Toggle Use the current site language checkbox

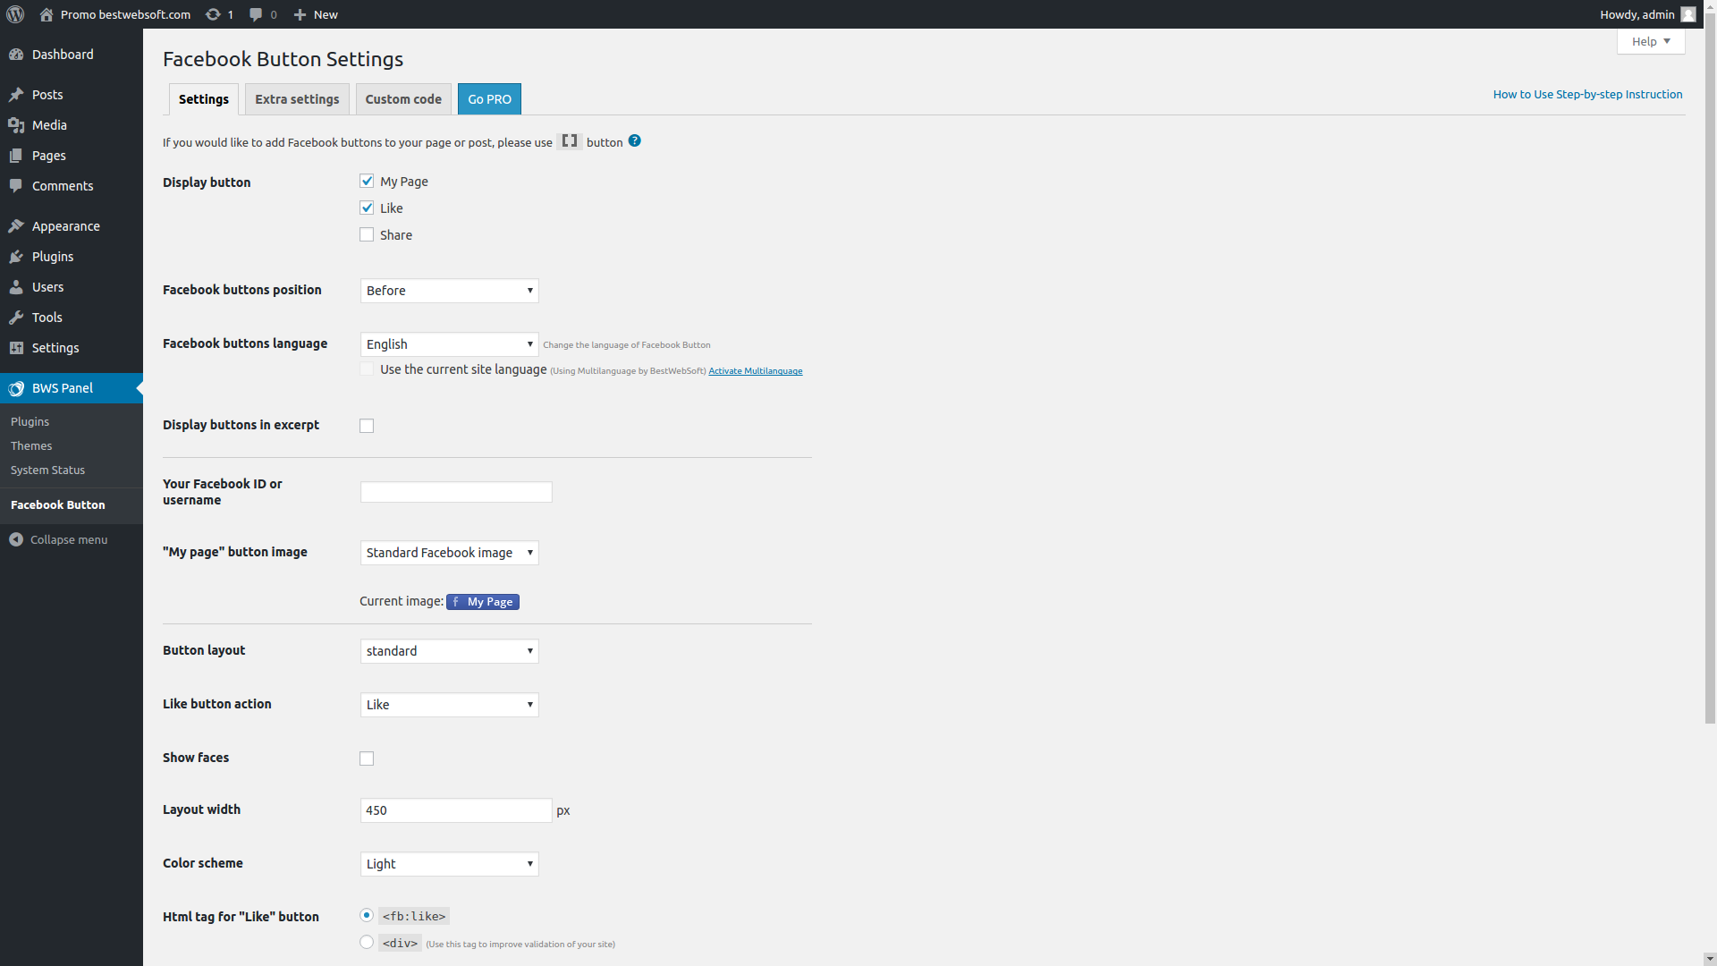(367, 369)
